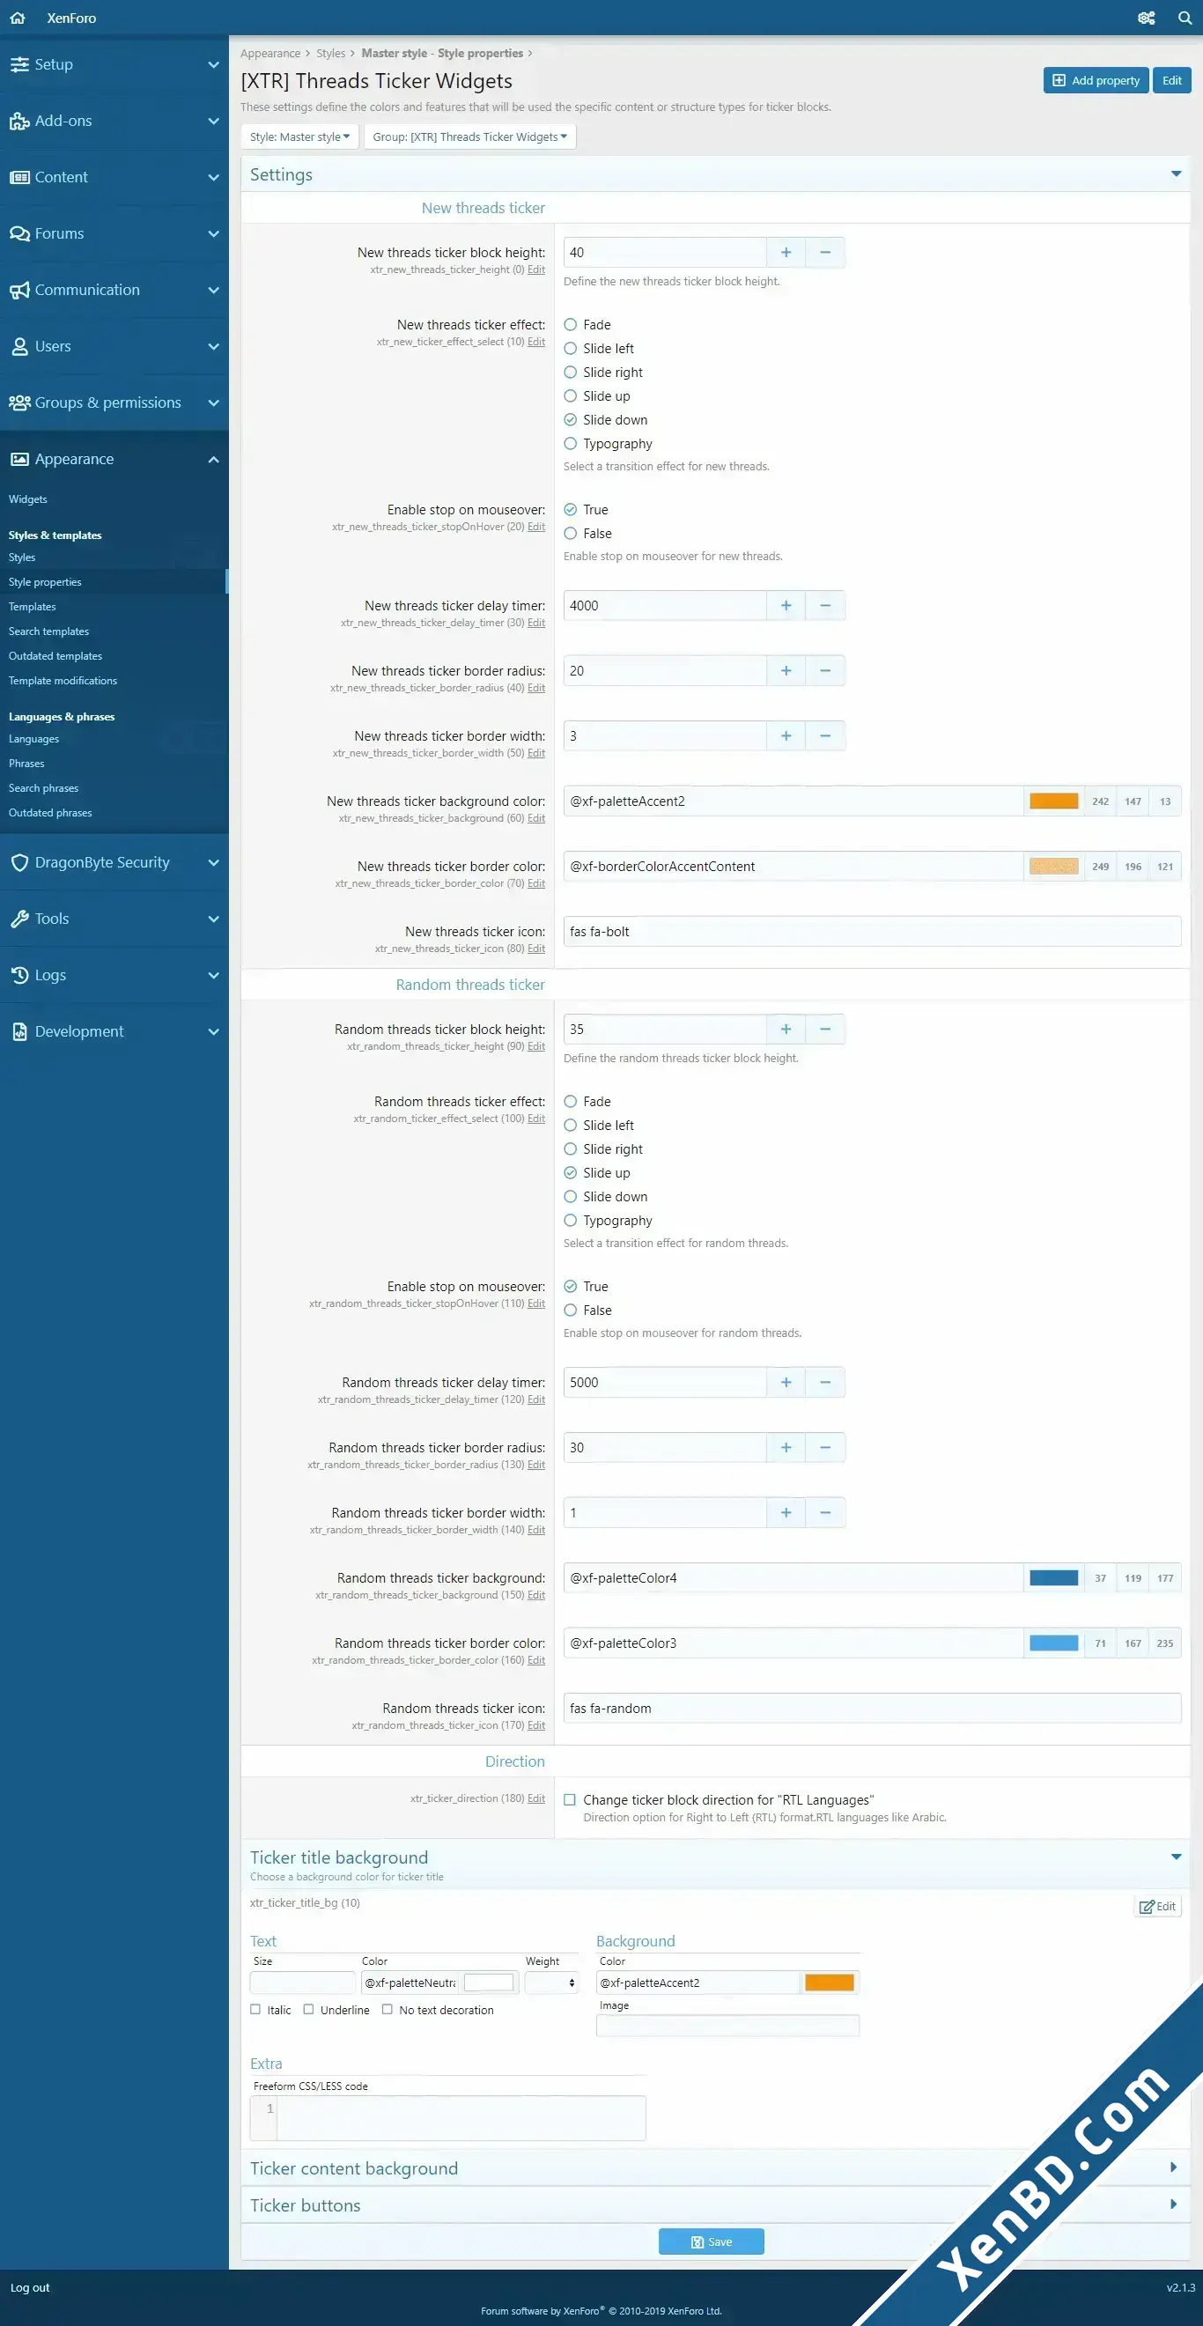Click the Logs history icon
1203x2326 pixels.
[20, 975]
